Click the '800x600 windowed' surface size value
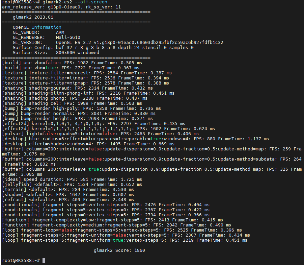Image resolution: width=304 pixels, height=265 pixels. pos(78,52)
